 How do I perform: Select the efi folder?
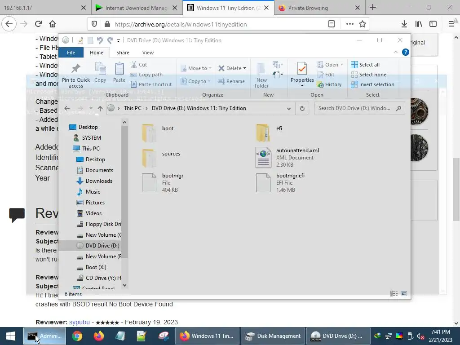coord(269,133)
